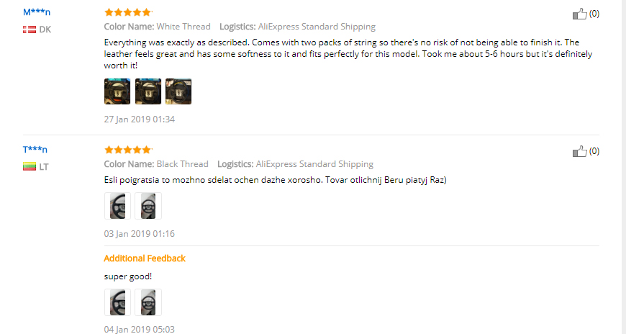
Task: Click the Additional Feedback heading
Action: click(145, 258)
